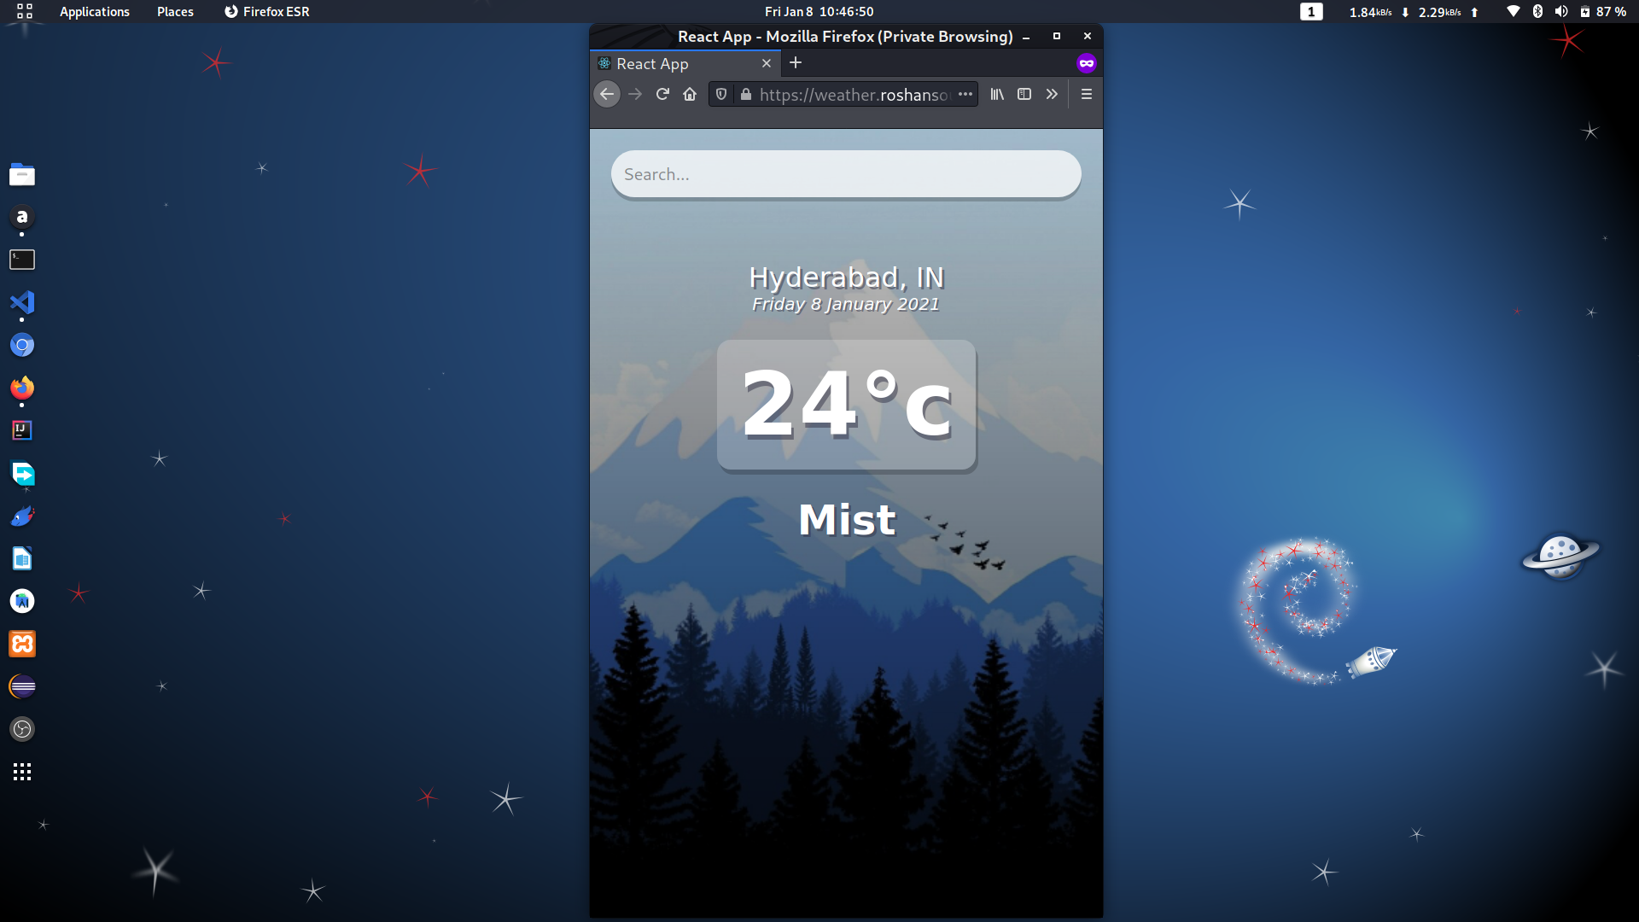This screenshot has height=922, width=1639.
Task: Reload the weather page
Action: tap(662, 94)
